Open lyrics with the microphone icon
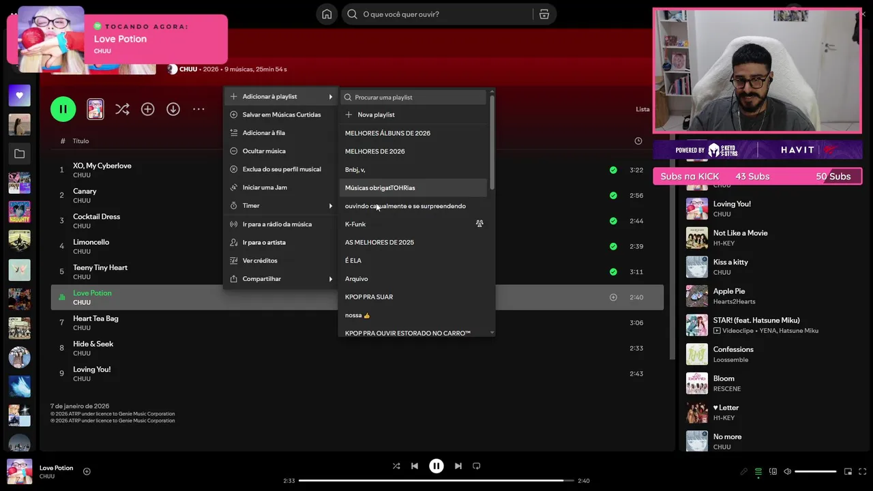Image resolution: width=873 pixels, height=491 pixels. pyautogui.click(x=744, y=471)
